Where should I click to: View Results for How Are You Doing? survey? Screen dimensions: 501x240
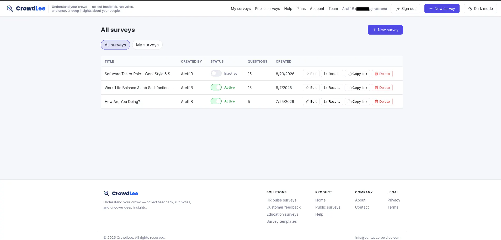(332, 101)
